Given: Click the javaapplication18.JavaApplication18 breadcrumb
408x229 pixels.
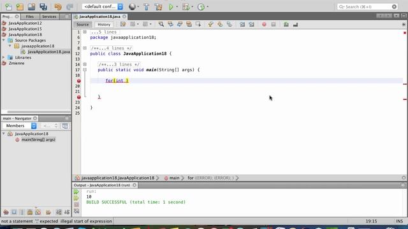Looking at the screenshot, I should click(117, 178).
